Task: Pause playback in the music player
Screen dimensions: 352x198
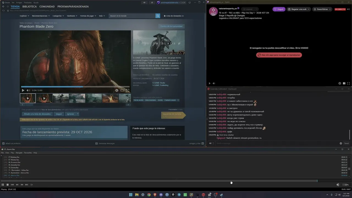Action: 3,185
